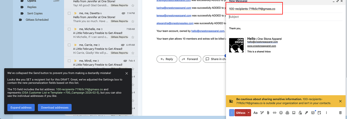Insert files using Google Drive icon

click(287, 113)
